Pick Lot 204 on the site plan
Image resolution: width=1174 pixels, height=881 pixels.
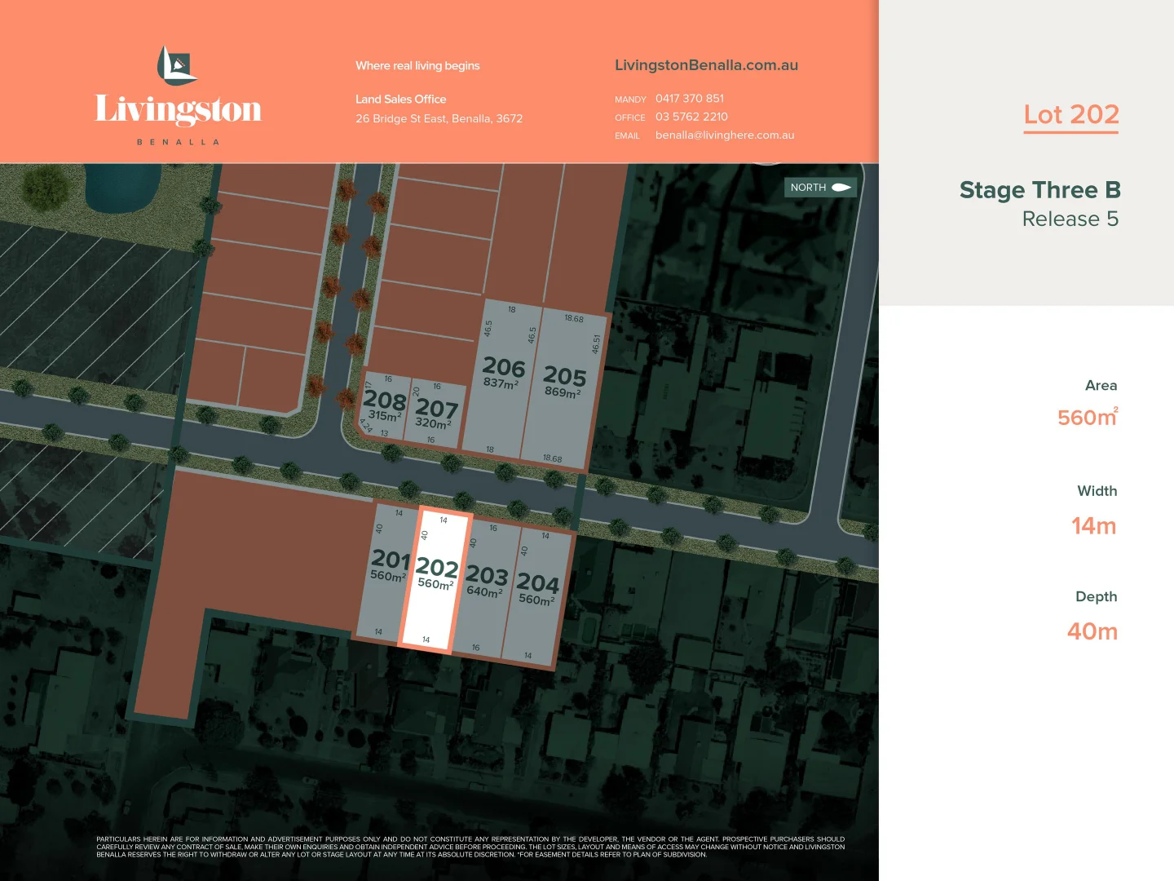536,590
